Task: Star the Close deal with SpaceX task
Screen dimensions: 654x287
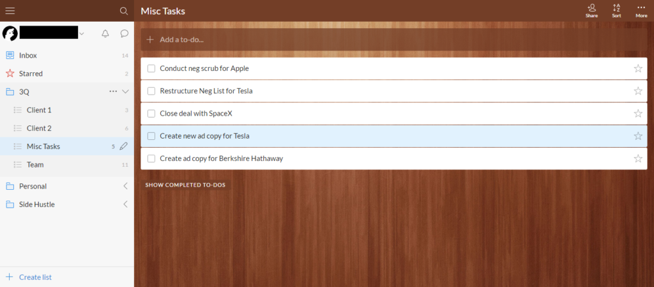Action: click(638, 114)
